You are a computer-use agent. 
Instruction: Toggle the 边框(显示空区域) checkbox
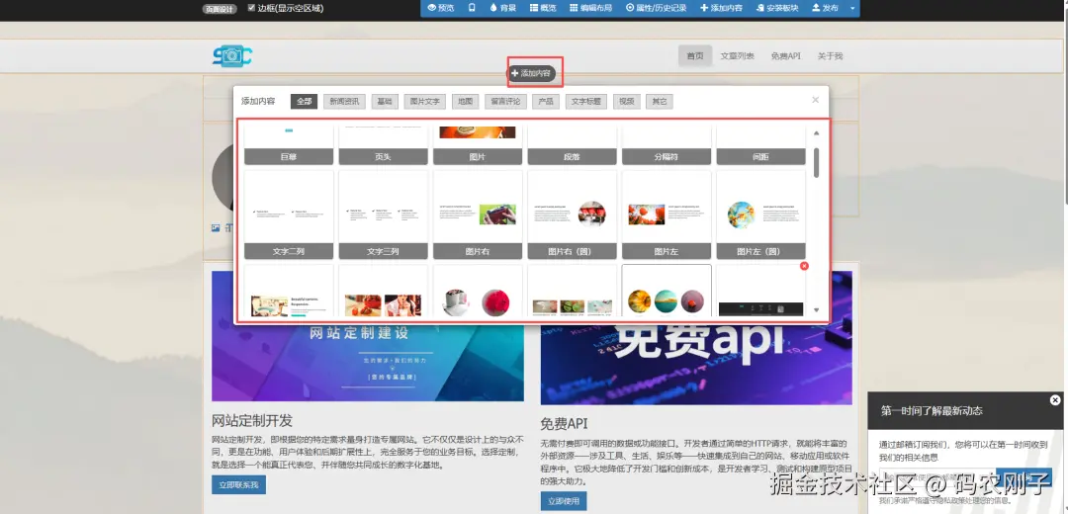(x=251, y=8)
